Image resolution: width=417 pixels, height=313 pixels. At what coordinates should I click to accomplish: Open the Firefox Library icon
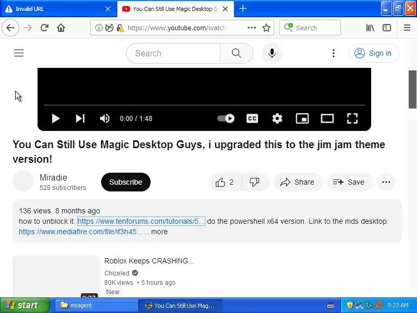370,28
